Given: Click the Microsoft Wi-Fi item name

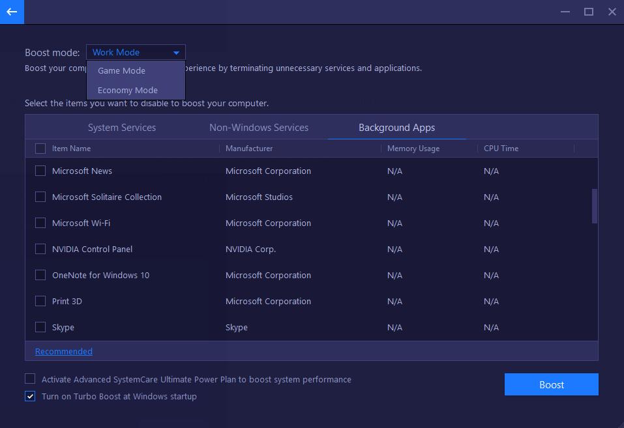Looking at the screenshot, I should (x=82, y=223).
